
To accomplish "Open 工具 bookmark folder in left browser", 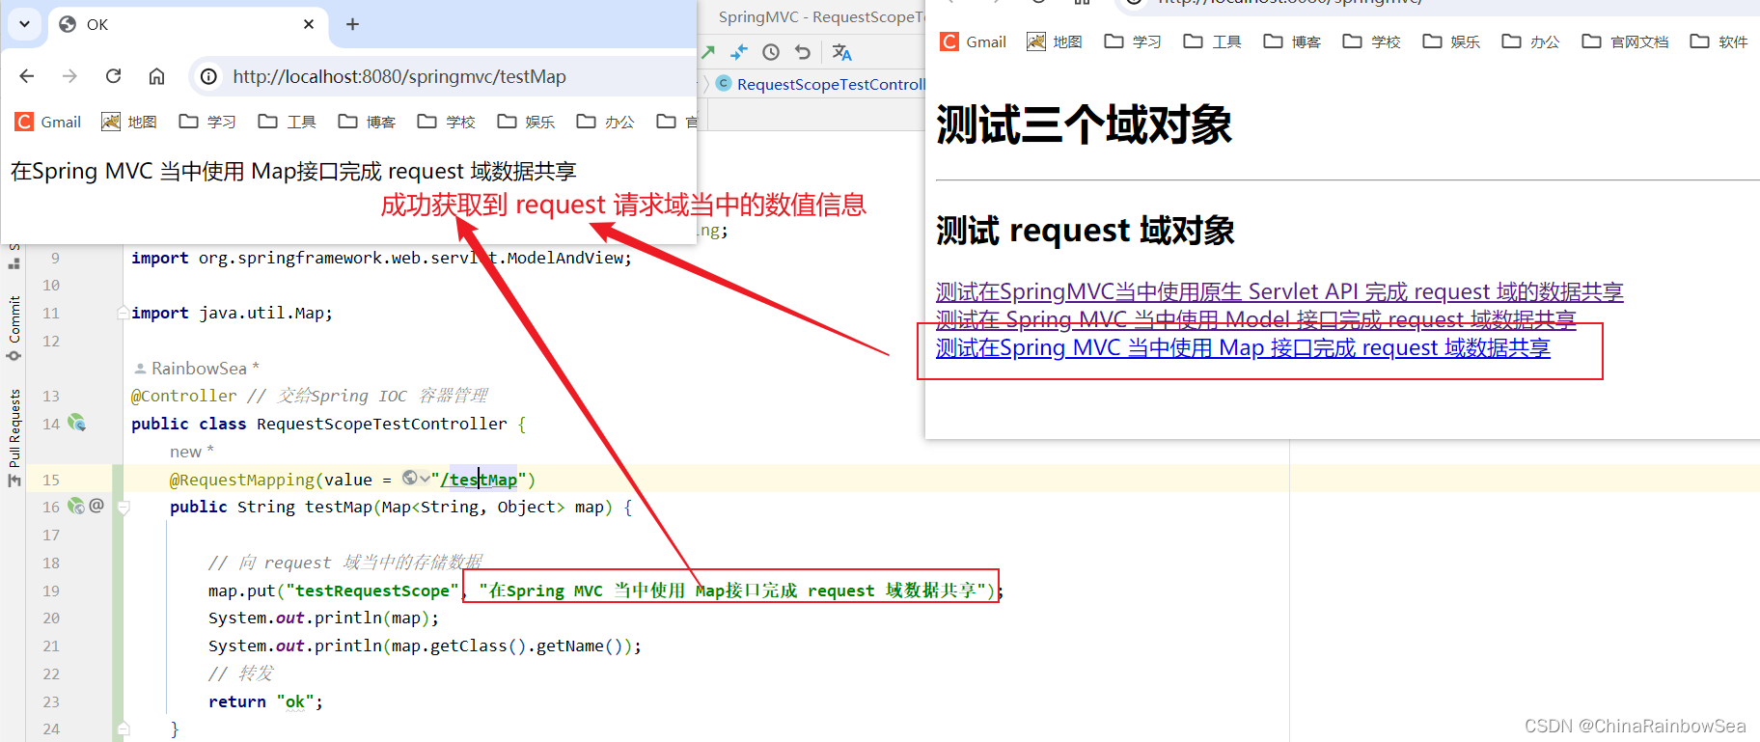I will tap(288, 122).
